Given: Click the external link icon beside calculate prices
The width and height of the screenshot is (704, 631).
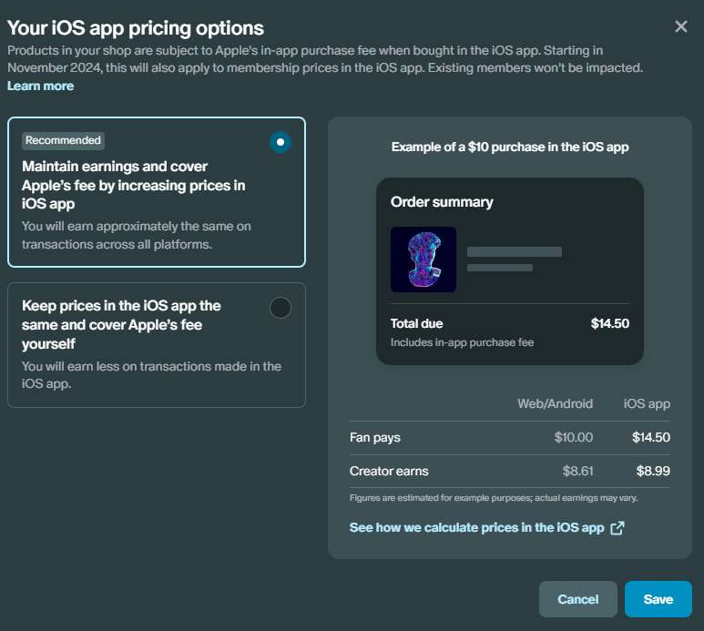Looking at the screenshot, I should tap(617, 528).
